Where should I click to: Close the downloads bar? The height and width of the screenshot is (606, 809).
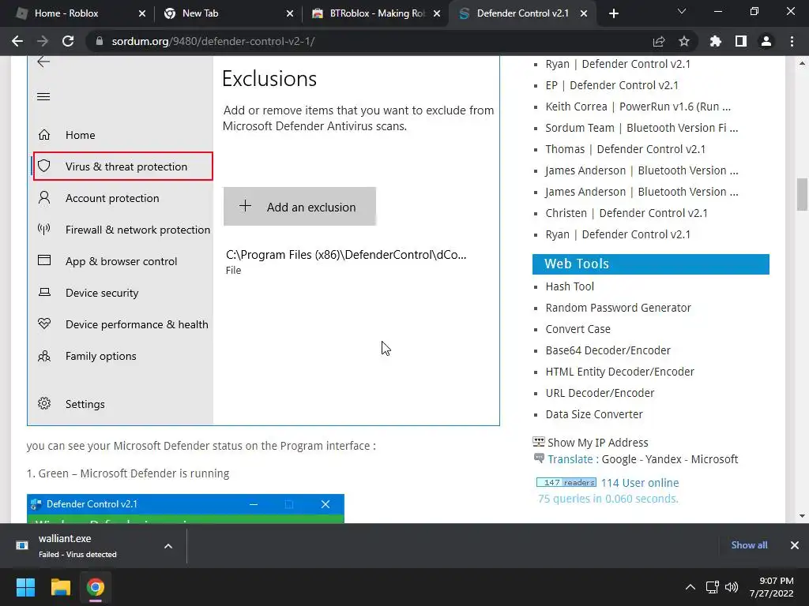click(795, 545)
